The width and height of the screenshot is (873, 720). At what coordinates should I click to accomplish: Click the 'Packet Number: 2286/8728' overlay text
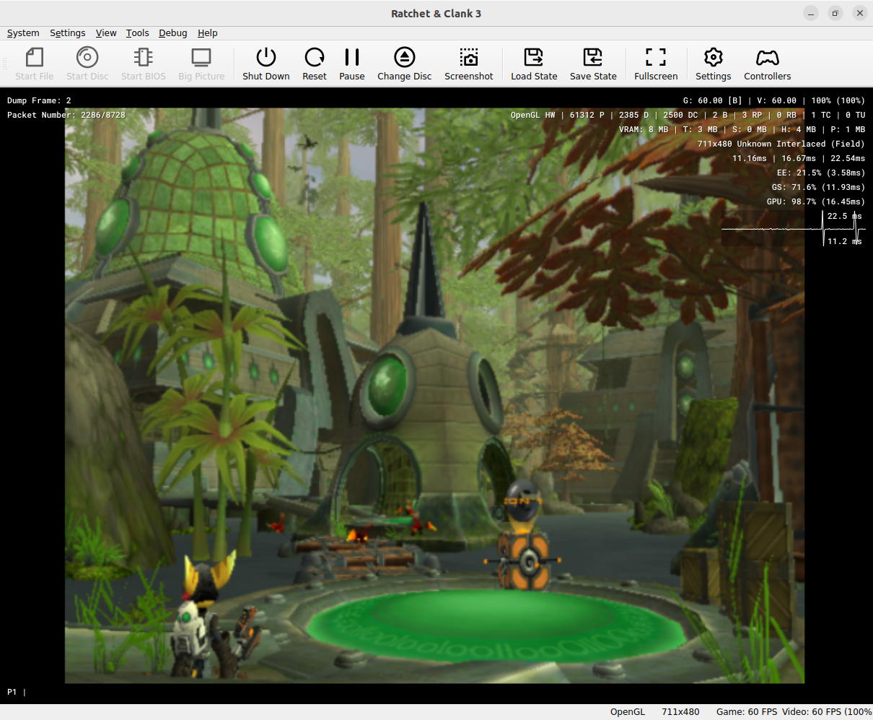66,115
